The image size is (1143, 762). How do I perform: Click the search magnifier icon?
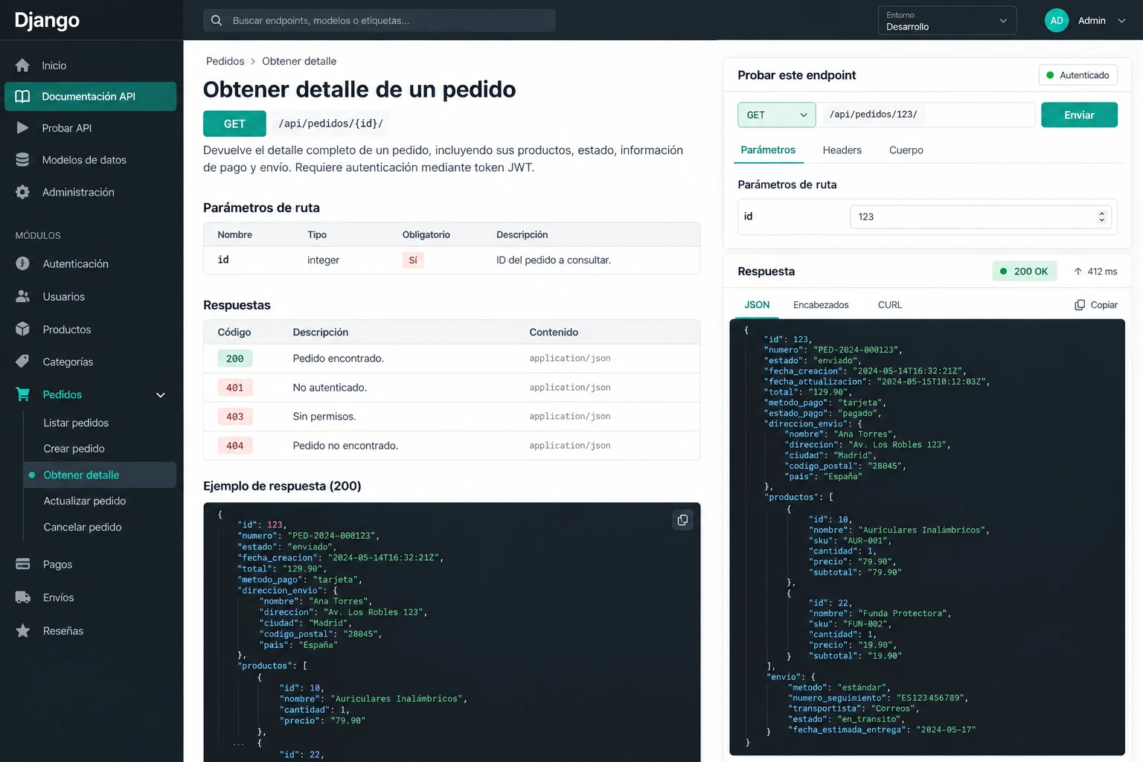(x=217, y=21)
